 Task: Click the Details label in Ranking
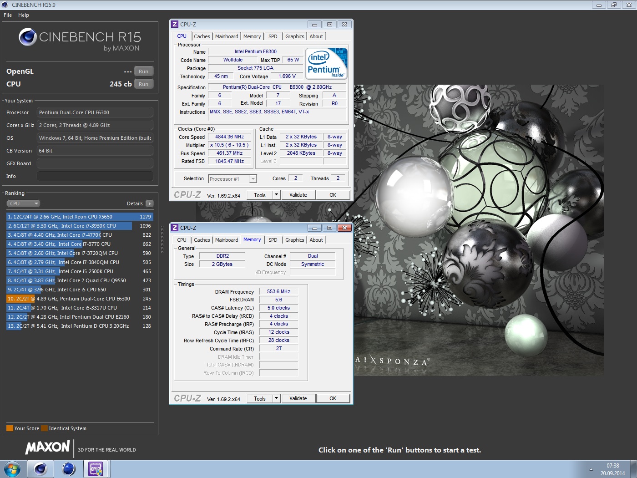click(135, 203)
